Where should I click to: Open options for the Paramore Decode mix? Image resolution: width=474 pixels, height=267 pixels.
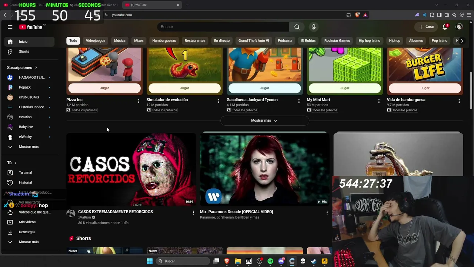click(x=327, y=212)
